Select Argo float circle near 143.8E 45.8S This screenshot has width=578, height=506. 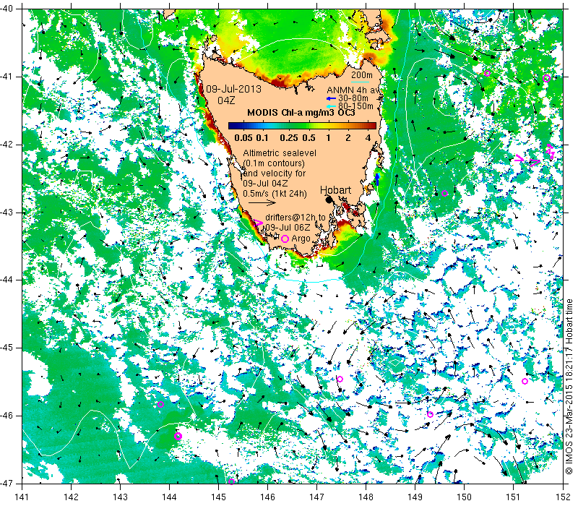click(x=160, y=404)
